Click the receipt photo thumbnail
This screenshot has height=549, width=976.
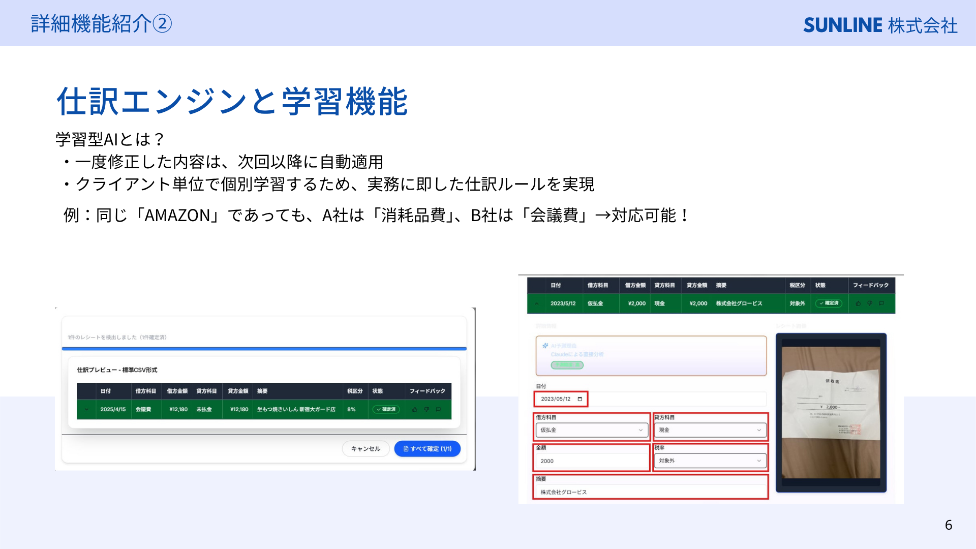coord(831,413)
